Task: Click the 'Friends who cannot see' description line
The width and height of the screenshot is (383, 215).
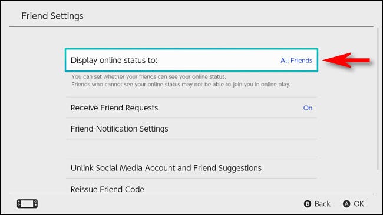Action: 181,84
